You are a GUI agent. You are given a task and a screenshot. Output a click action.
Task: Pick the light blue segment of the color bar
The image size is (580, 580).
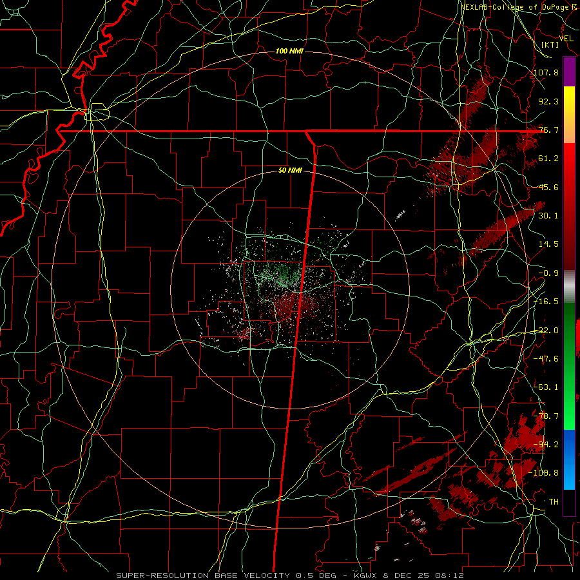(x=569, y=476)
